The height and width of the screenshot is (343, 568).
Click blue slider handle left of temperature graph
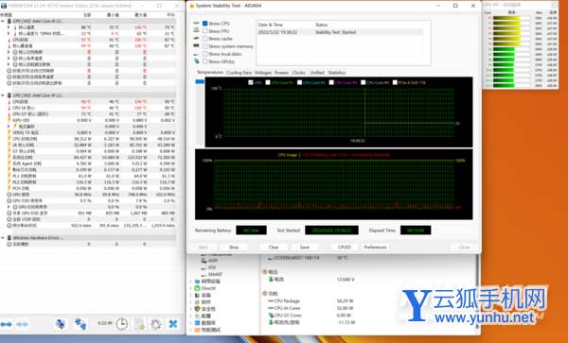(x=200, y=81)
